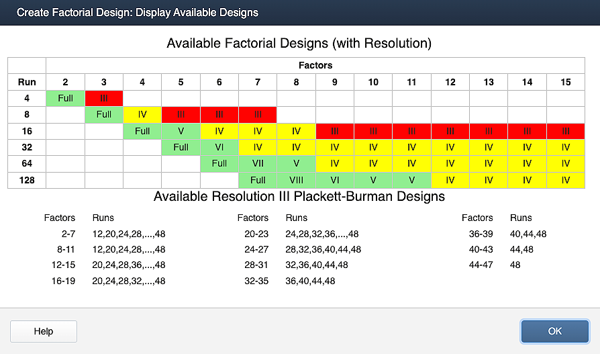Image resolution: width=600 pixels, height=354 pixels.
Task: Click the 9 factors column header
Action: click(335, 82)
